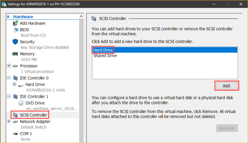Collapse the Hardware section chevron
The width and height of the screenshot is (248, 143).
[x=8, y=16]
